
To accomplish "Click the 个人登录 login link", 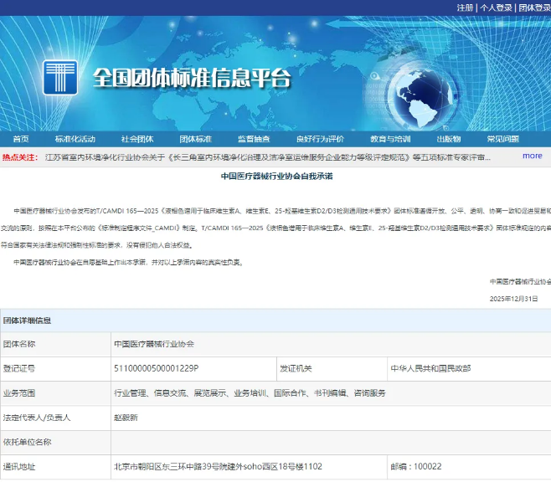I will tap(497, 8).
